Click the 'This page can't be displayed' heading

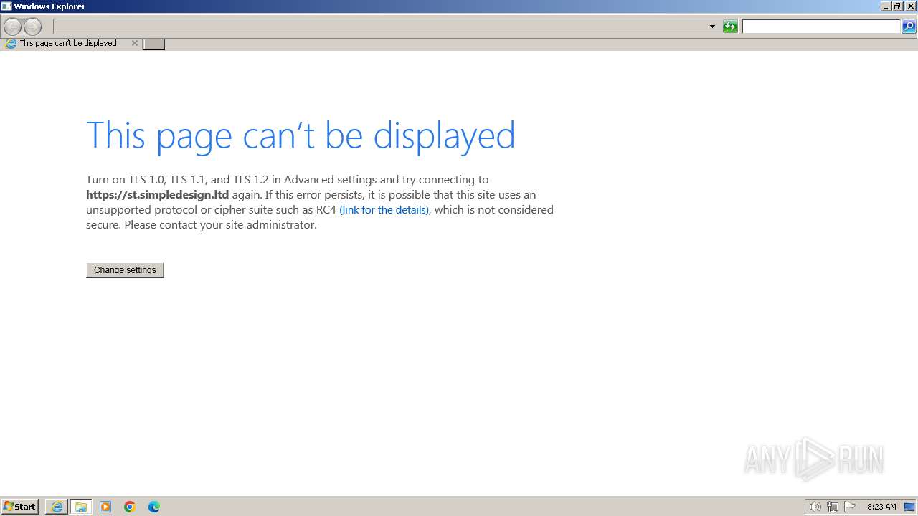[301, 135]
